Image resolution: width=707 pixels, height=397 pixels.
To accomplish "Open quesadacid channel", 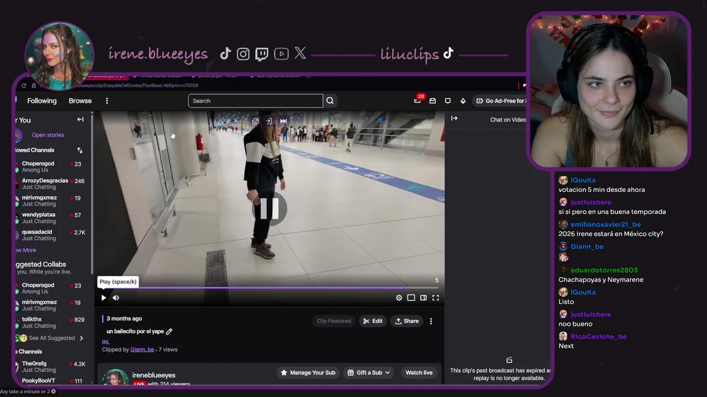I will [x=50, y=235].
